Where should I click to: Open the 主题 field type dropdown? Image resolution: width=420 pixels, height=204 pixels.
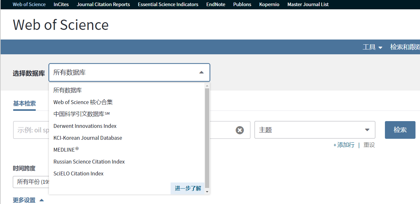(315, 130)
